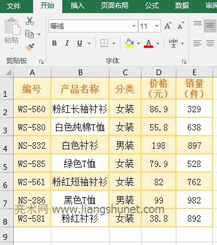Select column A header
Viewport: 217px width, 245px height.
[x=32, y=72]
